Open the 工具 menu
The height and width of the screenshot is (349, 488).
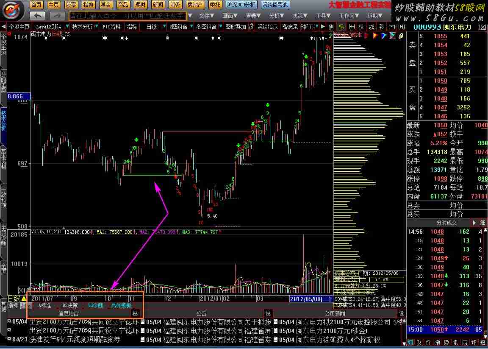point(323,16)
